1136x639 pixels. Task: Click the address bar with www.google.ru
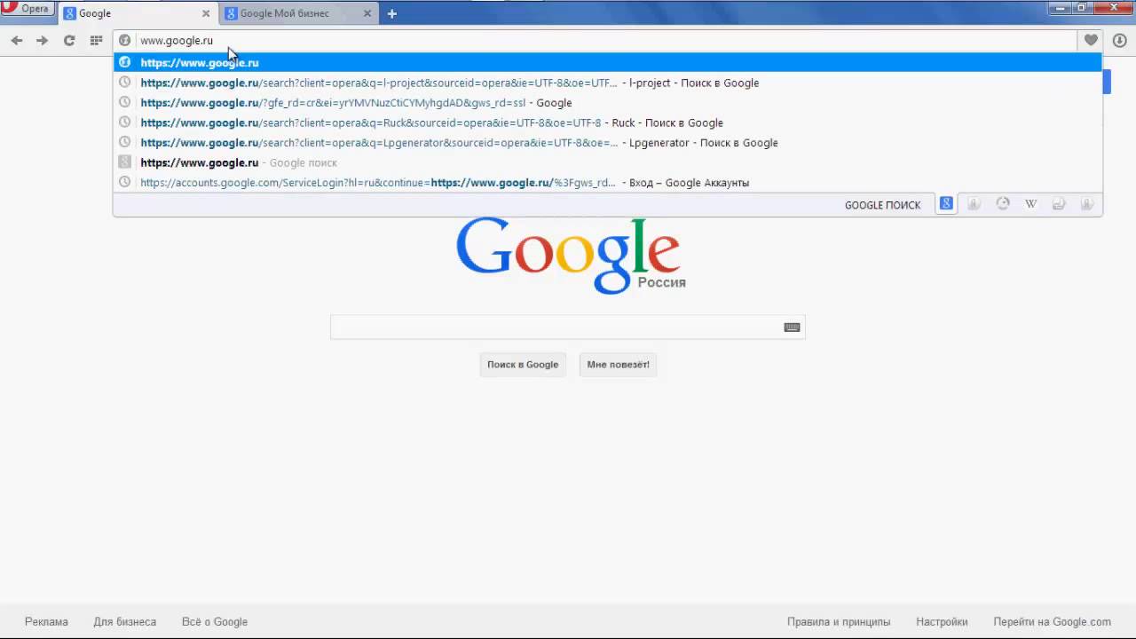pyautogui.click(x=595, y=40)
